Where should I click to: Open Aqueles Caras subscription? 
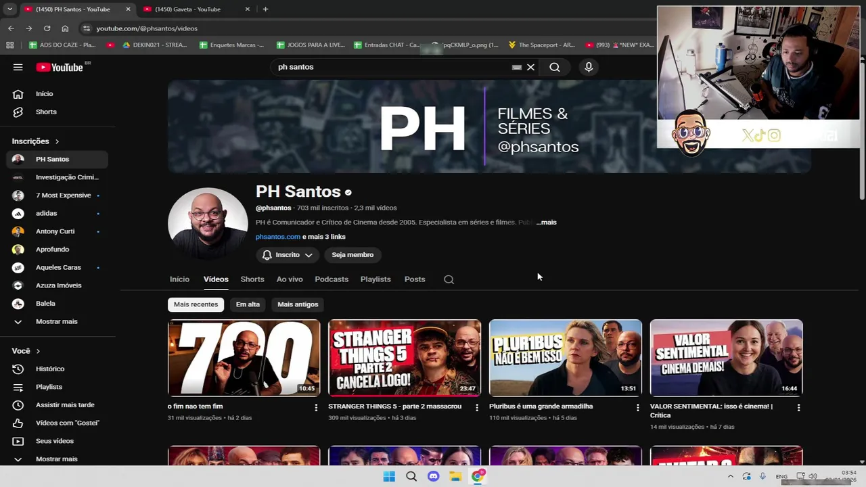point(58,267)
